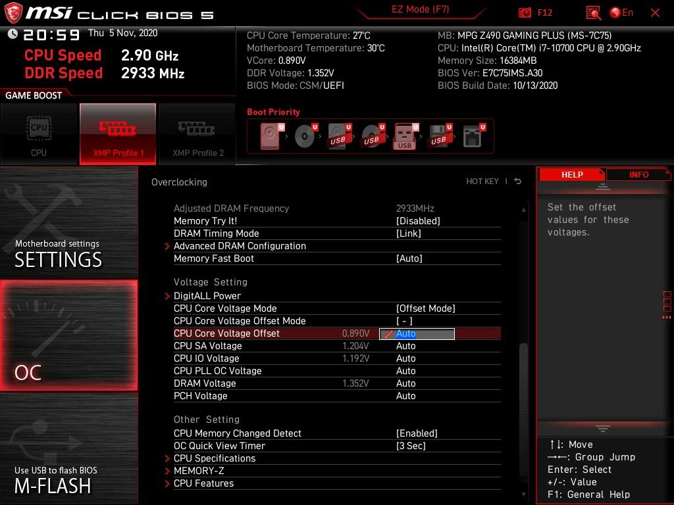Take a screenshot with the F12 camera icon

tap(525, 13)
